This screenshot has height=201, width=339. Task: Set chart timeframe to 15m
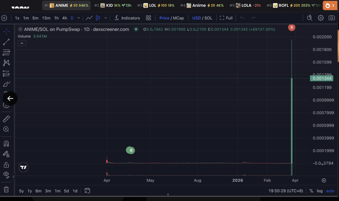[46, 18]
